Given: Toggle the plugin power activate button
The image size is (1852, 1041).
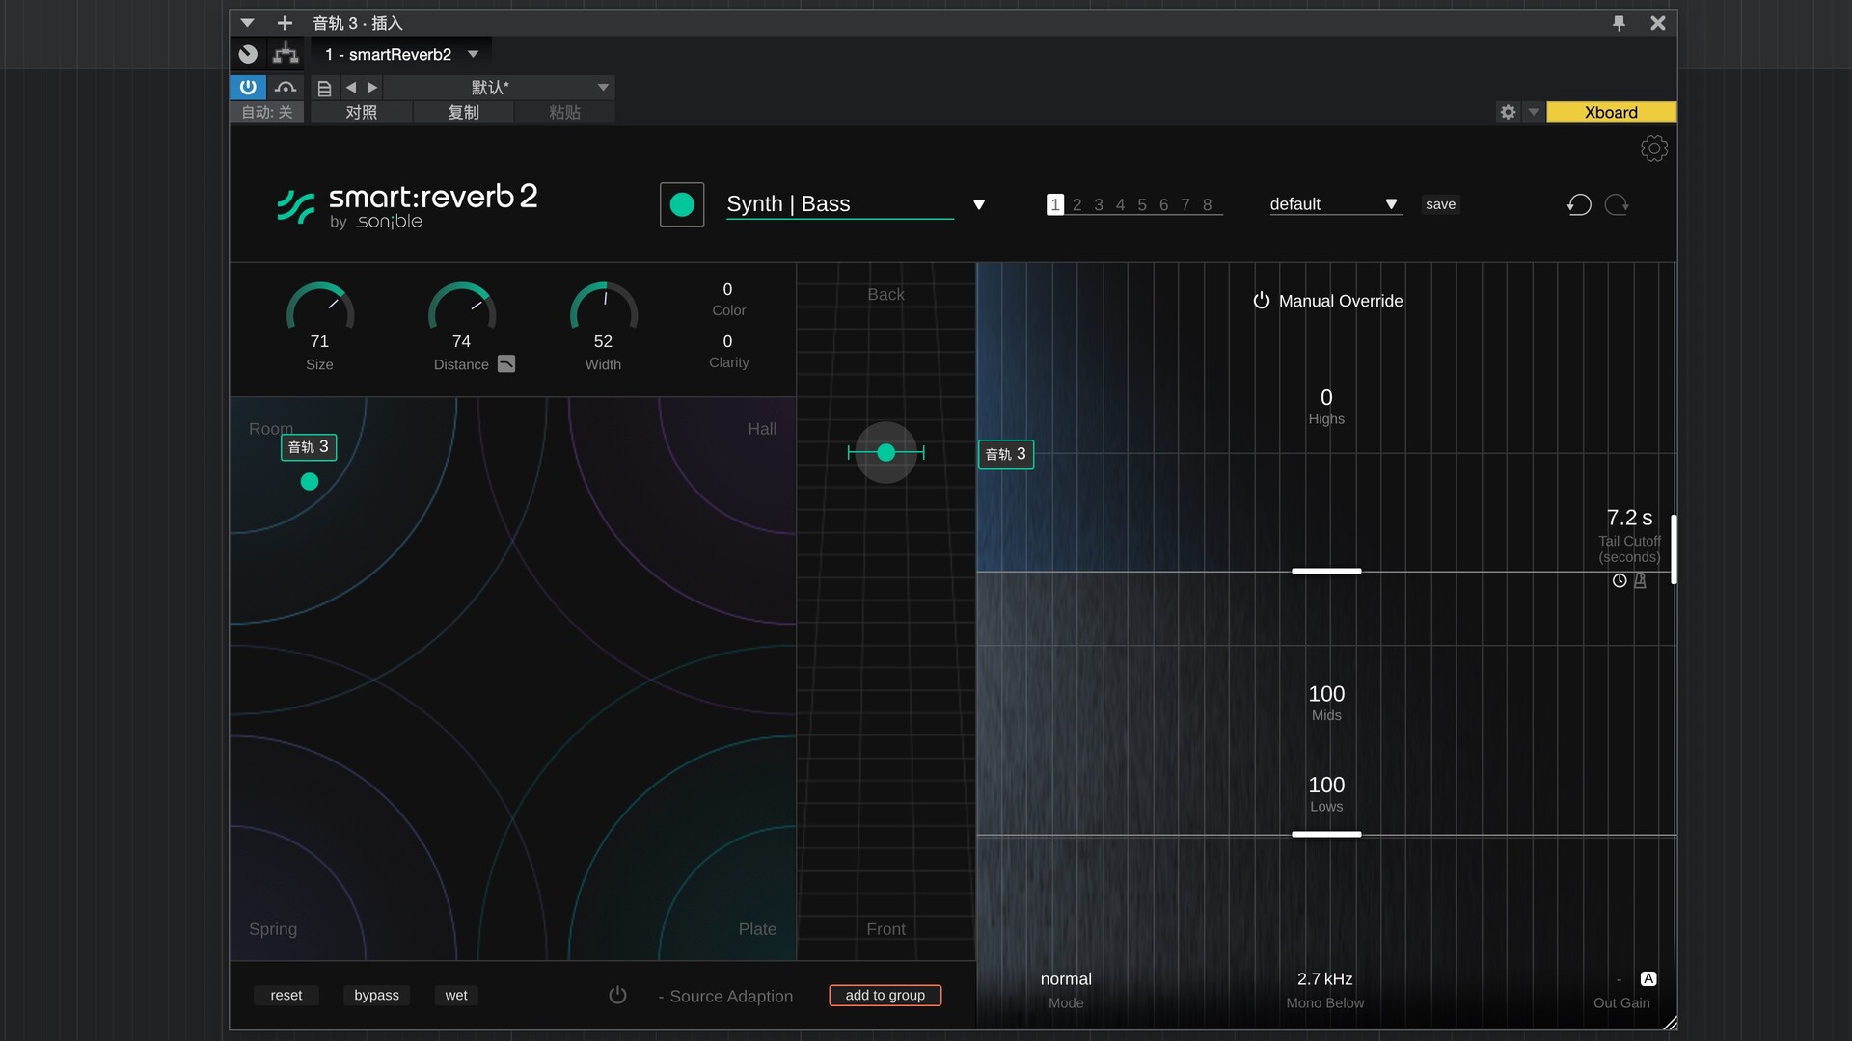Looking at the screenshot, I should coord(248,87).
